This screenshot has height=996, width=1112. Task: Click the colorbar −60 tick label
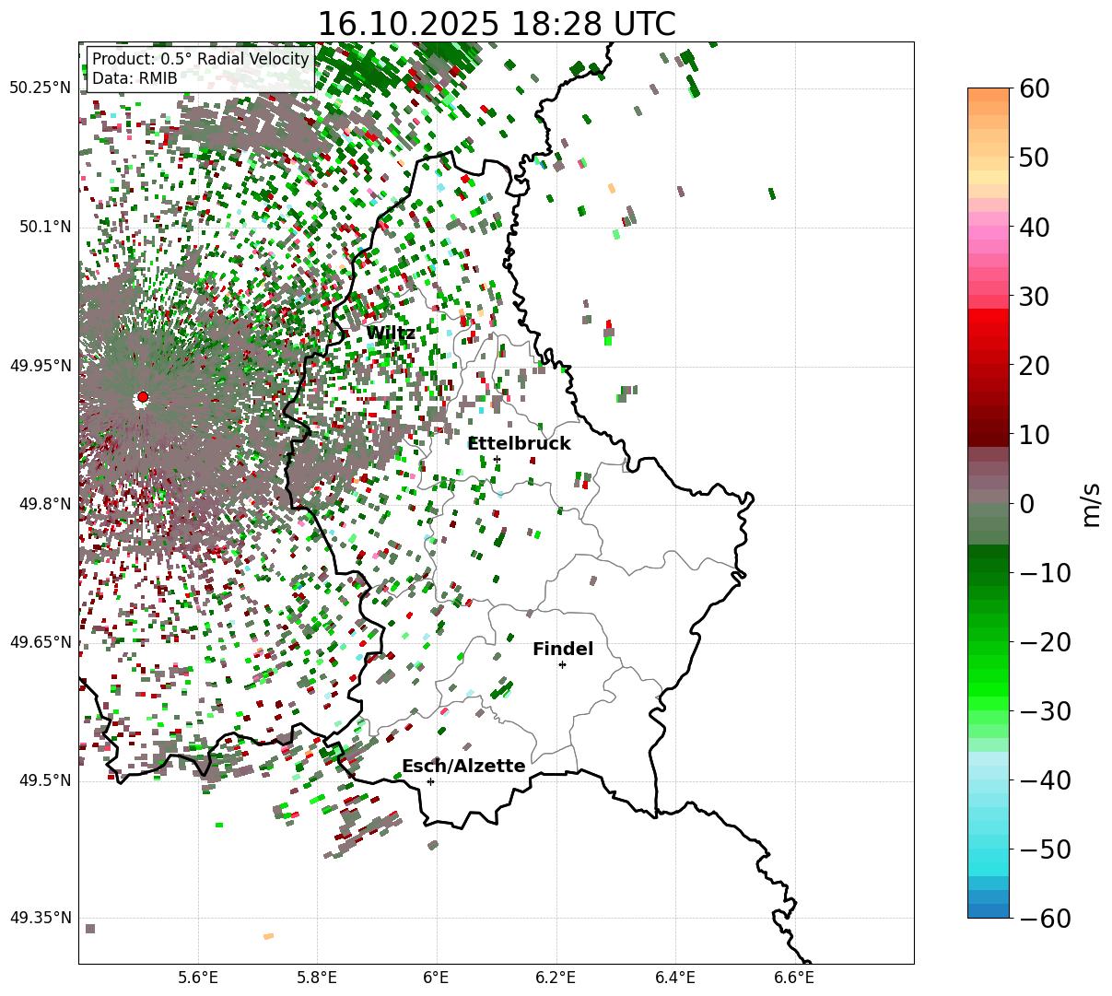(1046, 918)
